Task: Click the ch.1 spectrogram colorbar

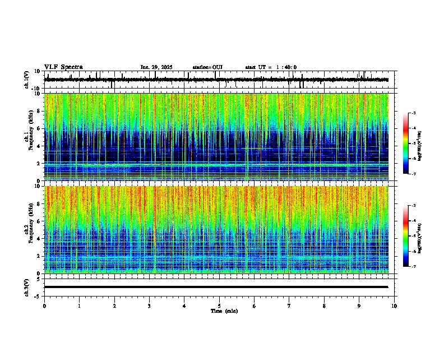Action: click(406, 143)
